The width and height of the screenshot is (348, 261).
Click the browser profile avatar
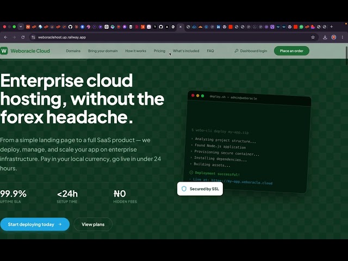[x=333, y=38]
